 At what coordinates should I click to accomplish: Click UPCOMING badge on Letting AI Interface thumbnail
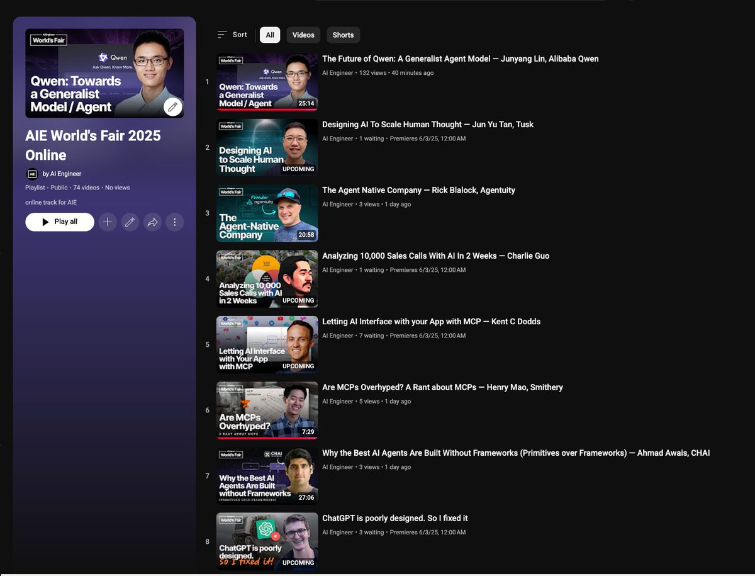(x=298, y=366)
